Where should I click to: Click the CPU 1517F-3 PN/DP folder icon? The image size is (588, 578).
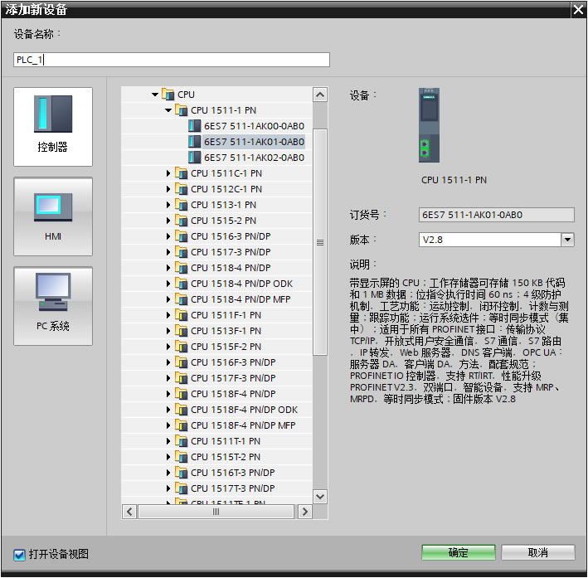click(181, 377)
